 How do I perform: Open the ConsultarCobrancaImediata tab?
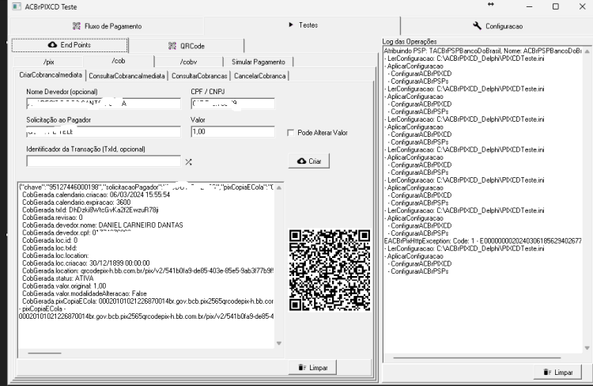(x=127, y=76)
